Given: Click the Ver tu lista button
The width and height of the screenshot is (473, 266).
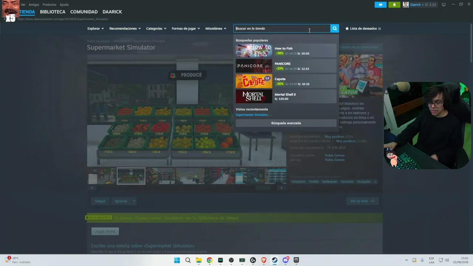Looking at the screenshot, I should 363,201.
